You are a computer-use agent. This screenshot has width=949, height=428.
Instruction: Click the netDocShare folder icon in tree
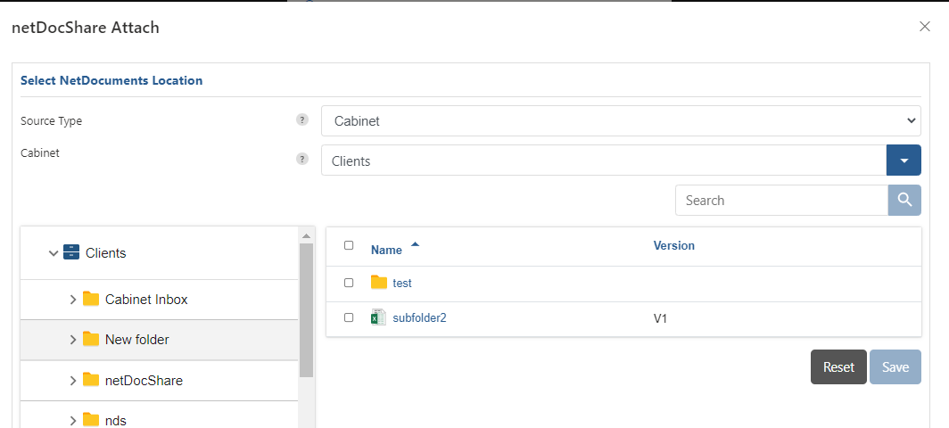click(x=91, y=380)
